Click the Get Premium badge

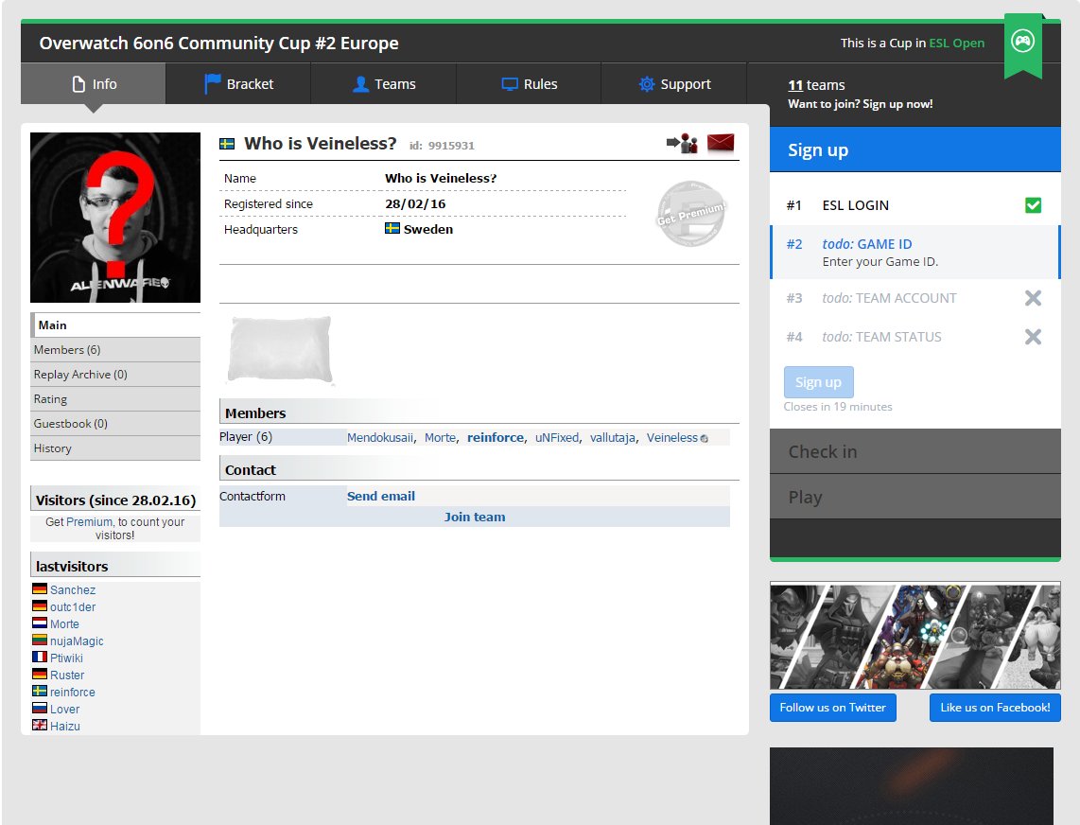pyautogui.click(x=691, y=214)
